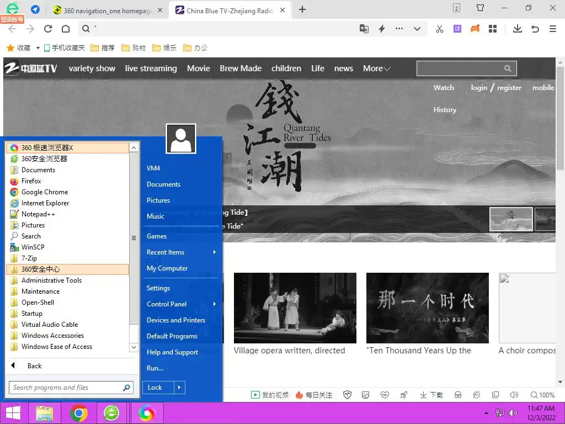Click the undo closed tab icon

coord(535,29)
